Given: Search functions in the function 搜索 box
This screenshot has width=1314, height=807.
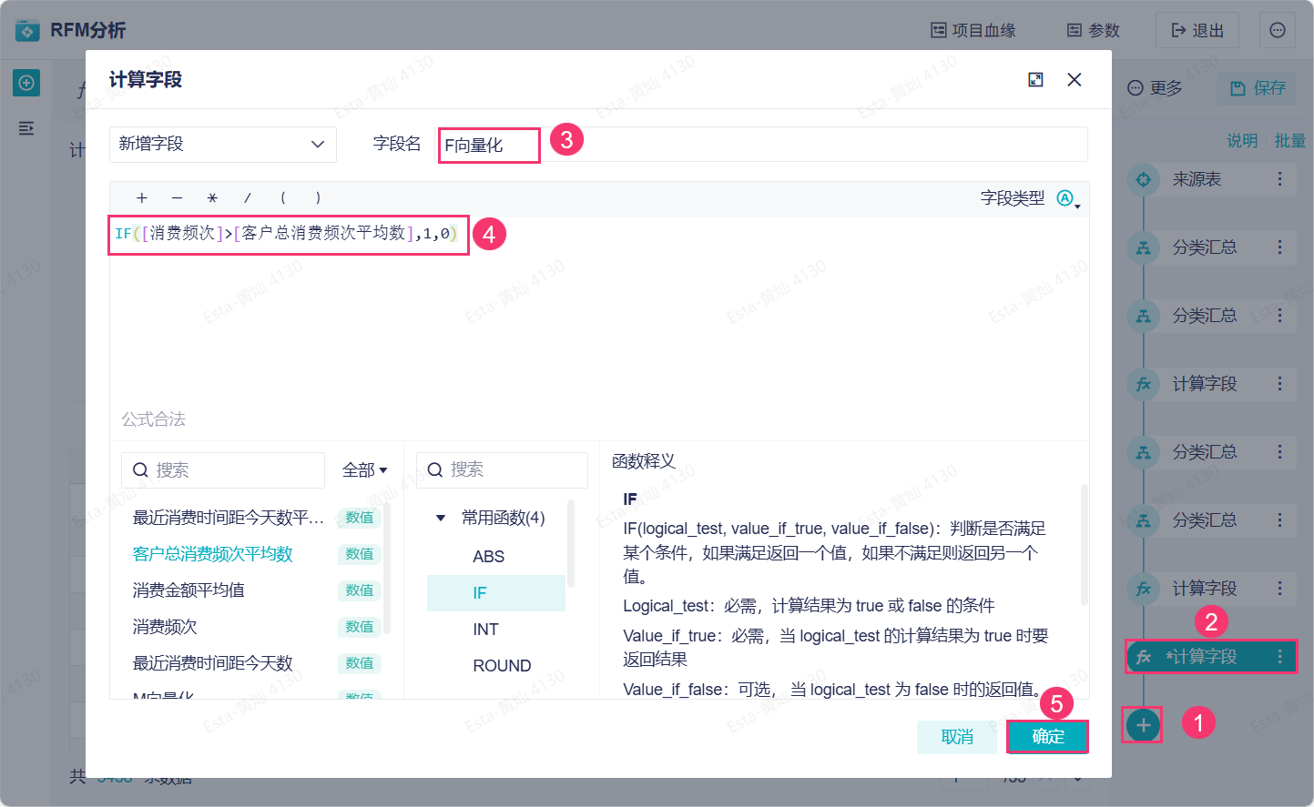Looking at the screenshot, I should pyautogui.click(x=502, y=470).
